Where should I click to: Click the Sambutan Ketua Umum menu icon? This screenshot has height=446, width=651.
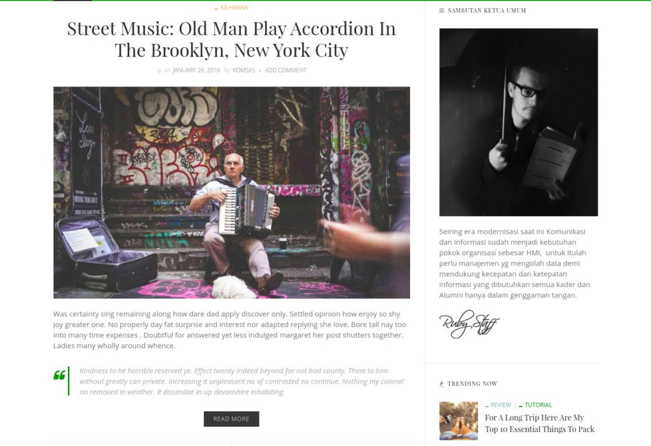[442, 10]
